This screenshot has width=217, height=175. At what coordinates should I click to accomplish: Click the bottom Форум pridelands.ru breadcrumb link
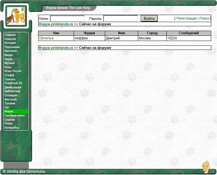[56, 48]
